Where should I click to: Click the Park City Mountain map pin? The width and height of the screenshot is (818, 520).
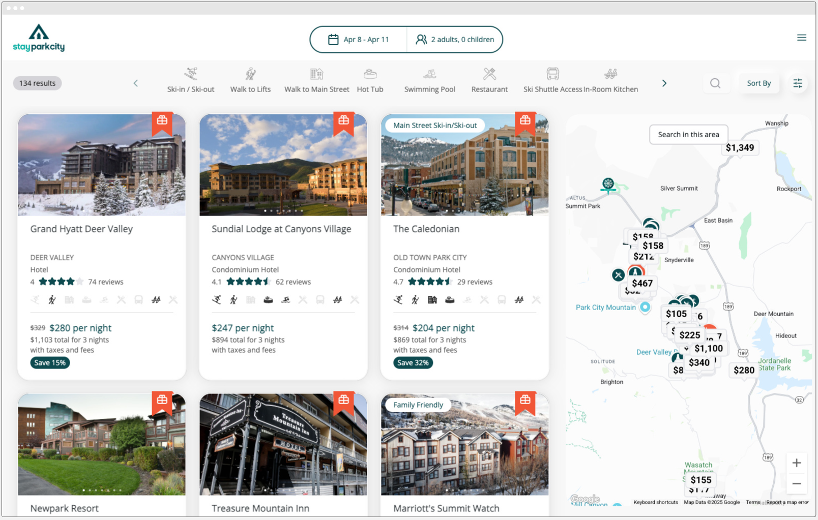[x=645, y=307]
